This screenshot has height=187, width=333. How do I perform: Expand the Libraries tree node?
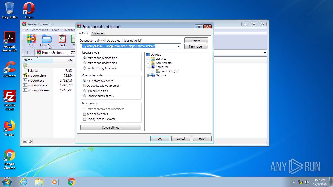tap(148, 59)
